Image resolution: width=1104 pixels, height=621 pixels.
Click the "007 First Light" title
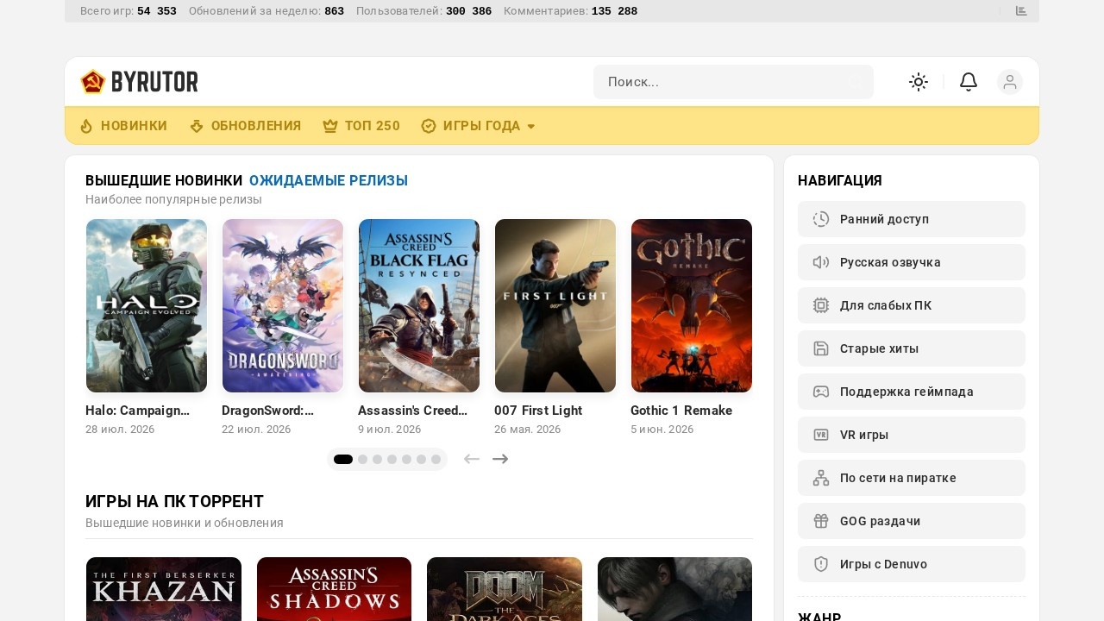click(538, 411)
